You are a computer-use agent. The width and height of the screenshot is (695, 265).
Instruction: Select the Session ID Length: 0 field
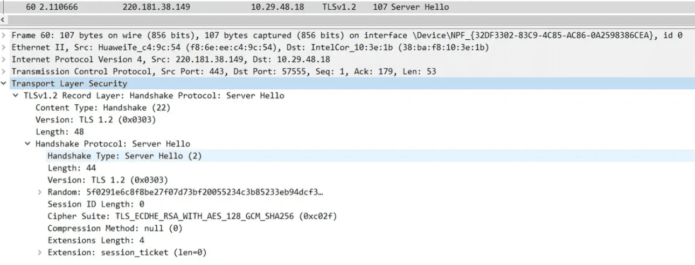(95, 204)
